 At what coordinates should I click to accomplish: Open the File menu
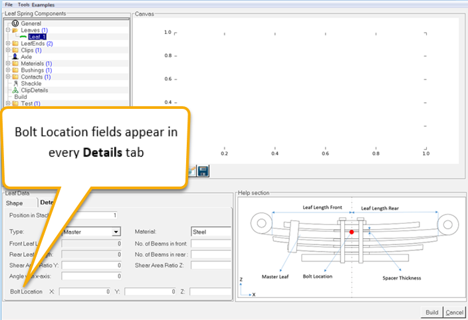(9, 5)
